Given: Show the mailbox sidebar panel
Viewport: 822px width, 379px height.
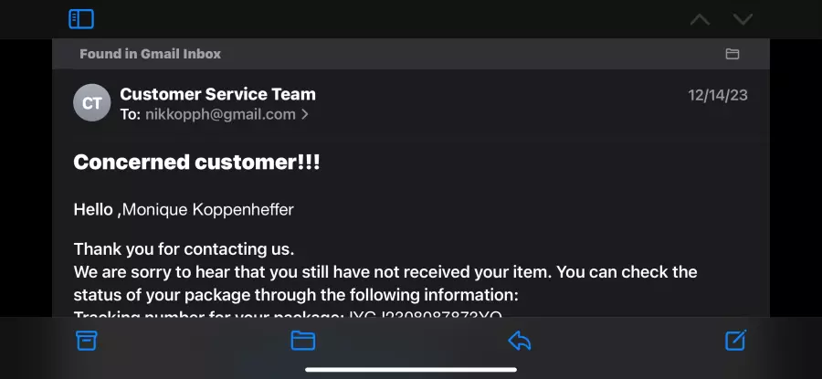Looking at the screenshot, I should 81,19.
